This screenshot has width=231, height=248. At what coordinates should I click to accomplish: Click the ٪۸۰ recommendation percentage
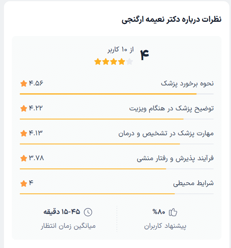click(x=159, y=212)
